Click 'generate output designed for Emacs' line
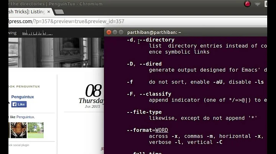This screenshot has width=276, height=154. pos(208,70)
